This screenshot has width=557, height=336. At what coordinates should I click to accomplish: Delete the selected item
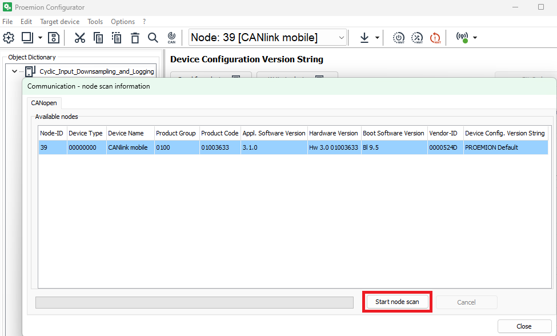(x=135, y=38)
